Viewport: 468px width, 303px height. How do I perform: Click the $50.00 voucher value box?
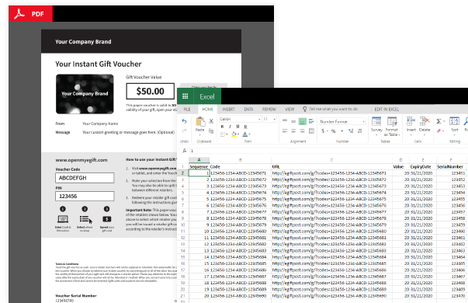pyautogui.click(x=150, y=91)
